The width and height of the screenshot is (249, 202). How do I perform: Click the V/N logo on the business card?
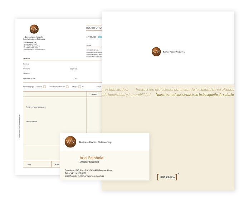[x=70, y=142]
